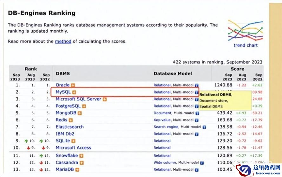This screenshot has width=282, height=177.
Task: Click the info icon in IBM Db2's row
Action: click(x=197, y=134)
